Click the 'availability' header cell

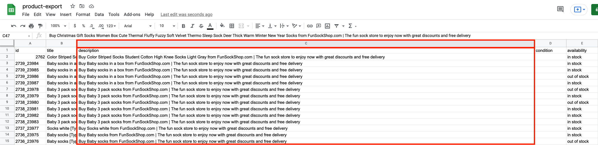pyautogui.click(x=582, y=50)
